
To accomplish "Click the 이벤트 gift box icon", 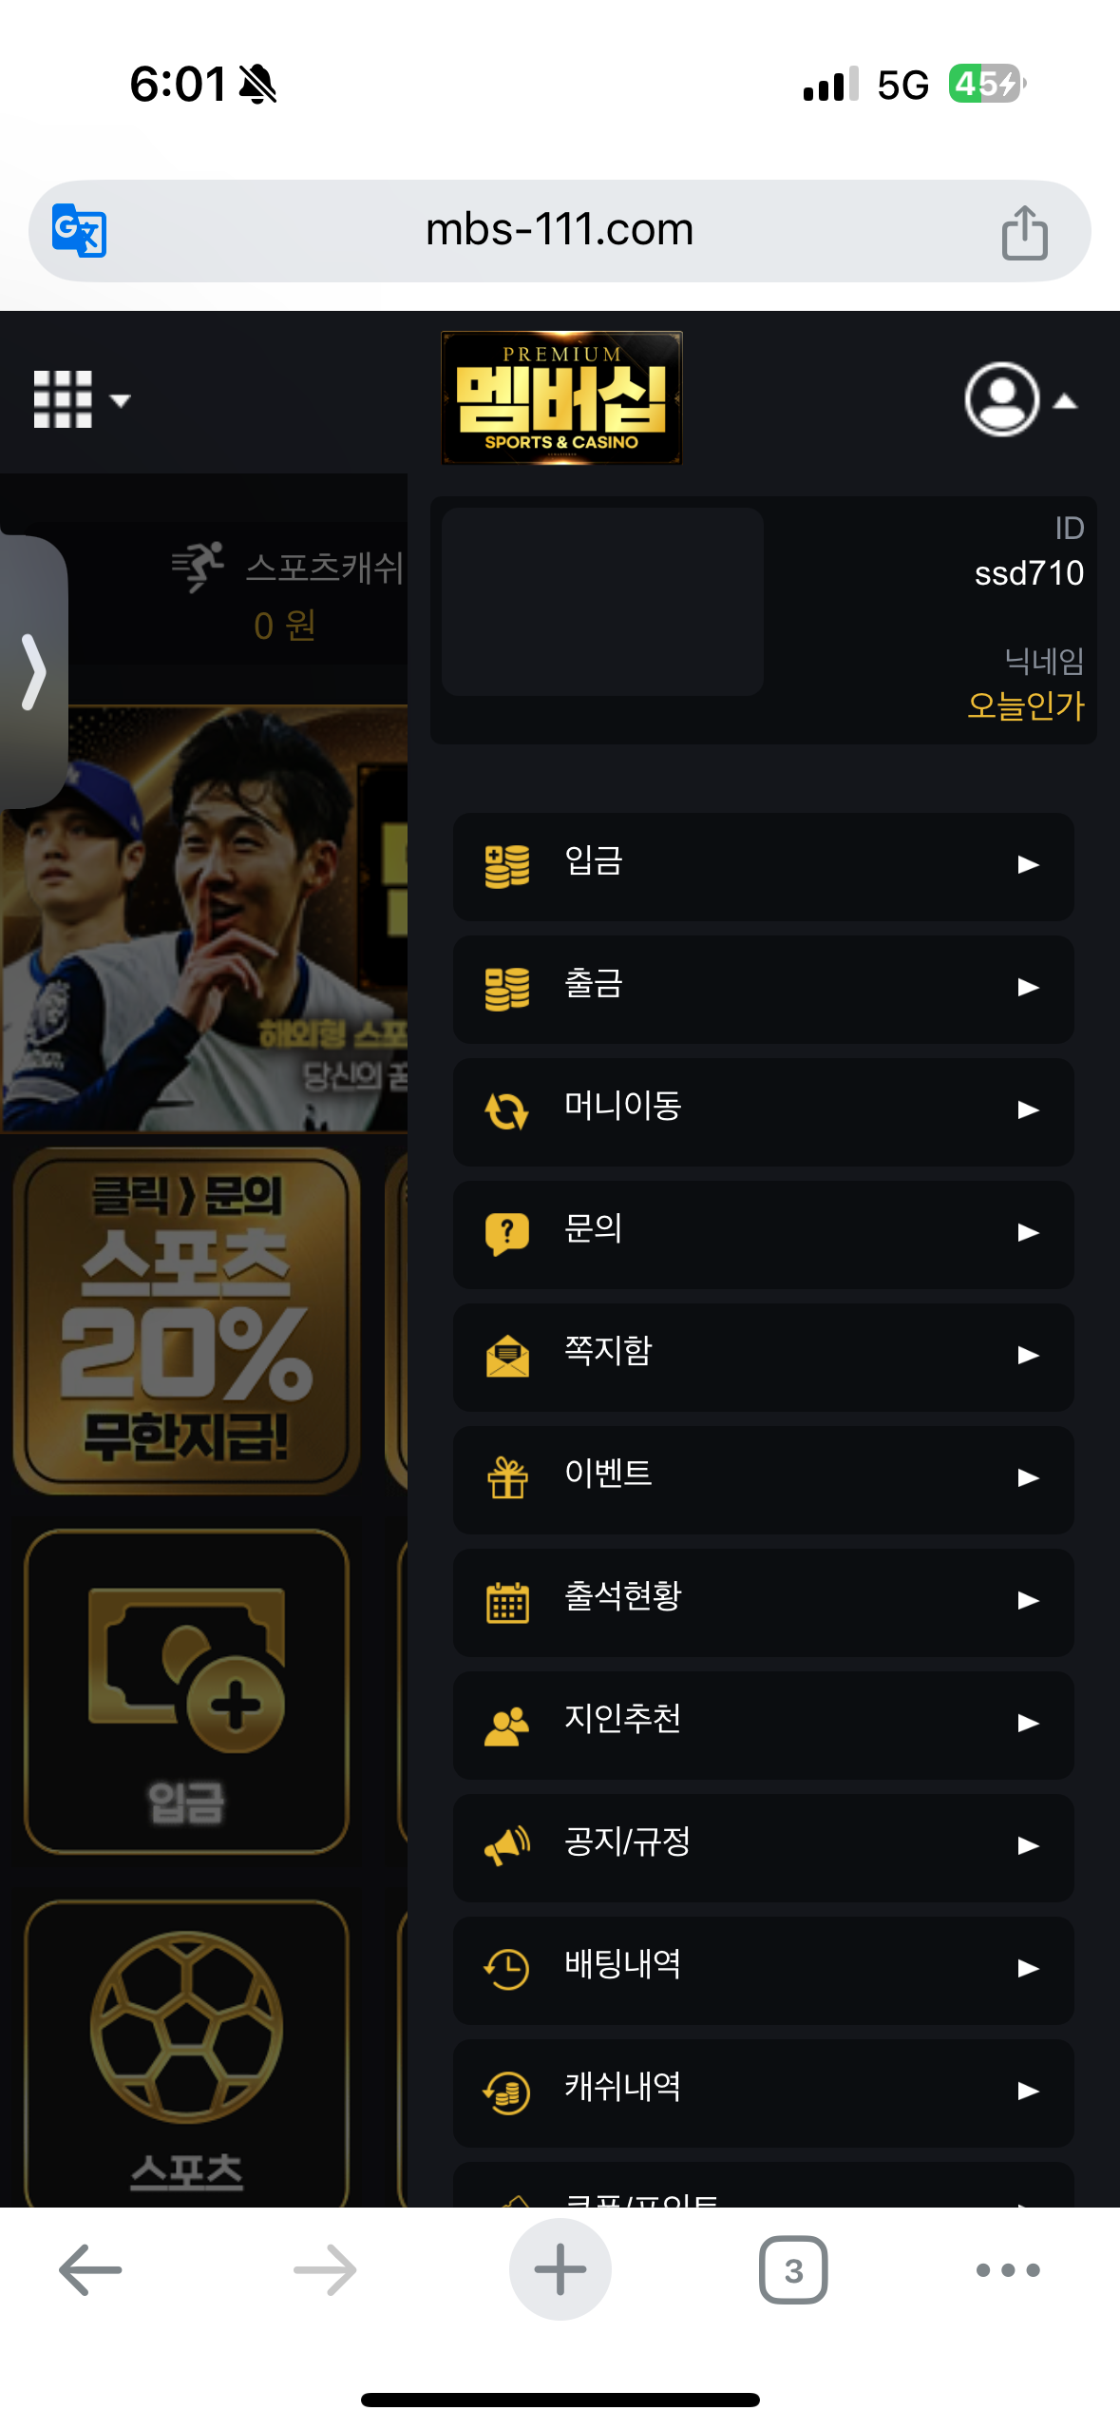I will tap(507, 1478).
